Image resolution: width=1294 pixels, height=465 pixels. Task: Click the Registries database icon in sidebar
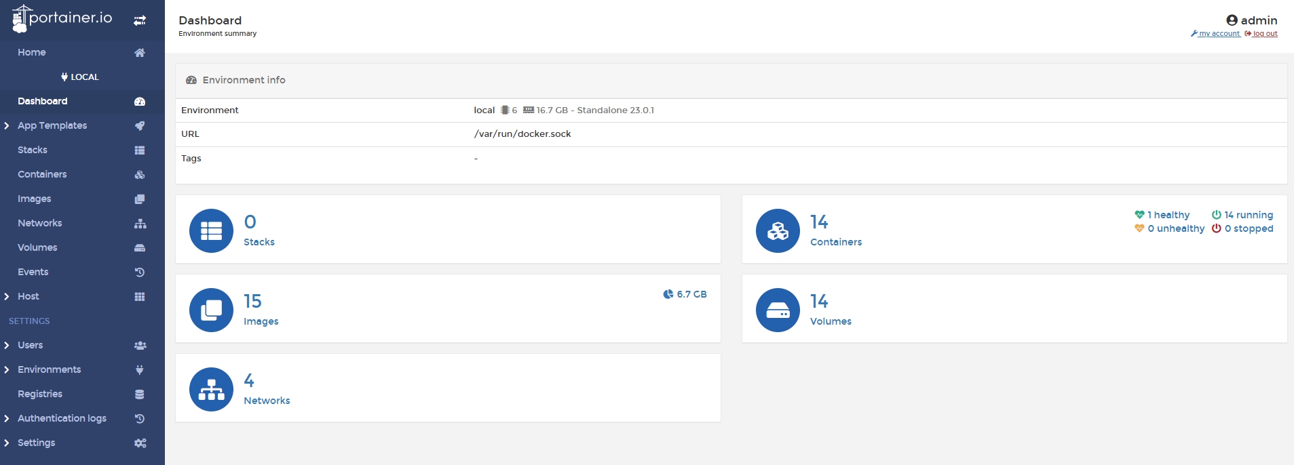[x=140, y=395]
